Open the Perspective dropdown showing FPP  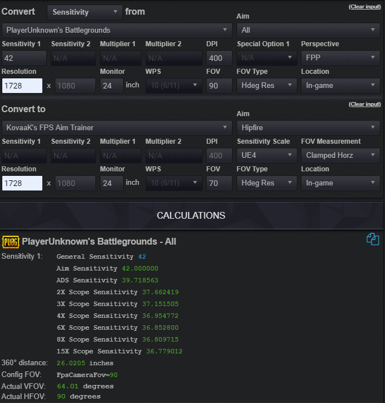click(340, 58)
